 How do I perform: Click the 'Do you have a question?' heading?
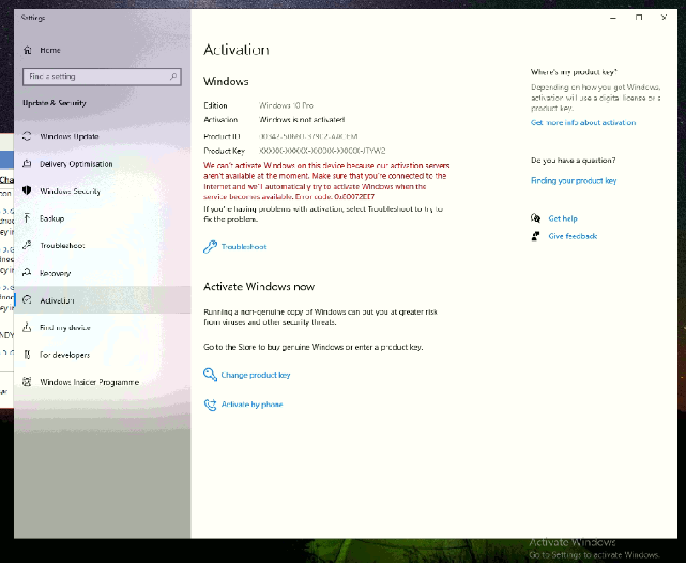pos(573,161)
